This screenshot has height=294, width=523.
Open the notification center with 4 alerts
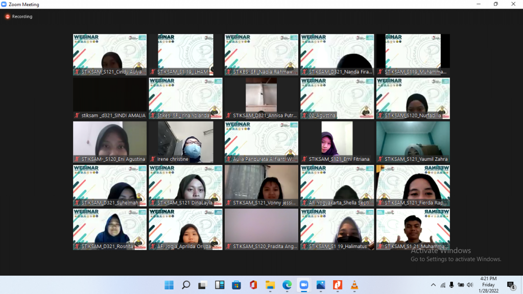pos(510,285)
